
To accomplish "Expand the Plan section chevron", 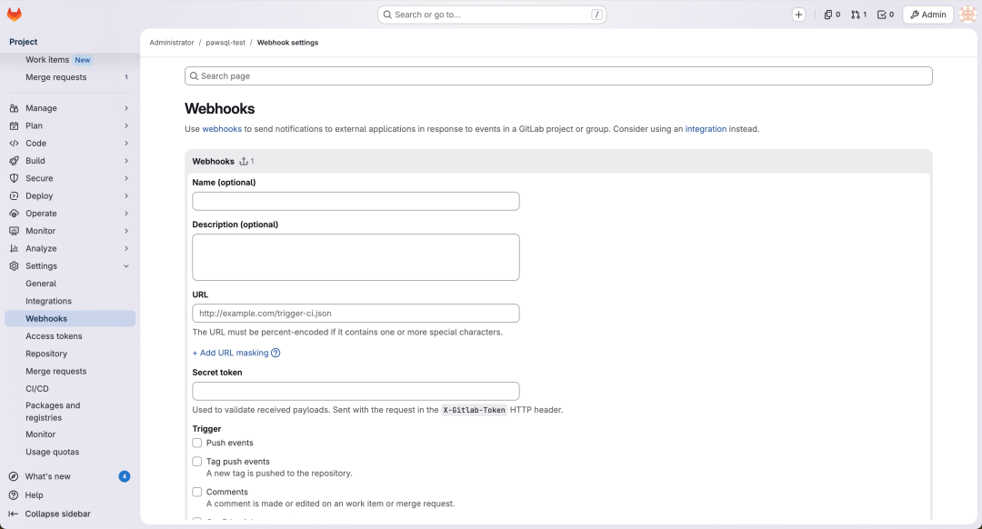I will tap(126, 125).
